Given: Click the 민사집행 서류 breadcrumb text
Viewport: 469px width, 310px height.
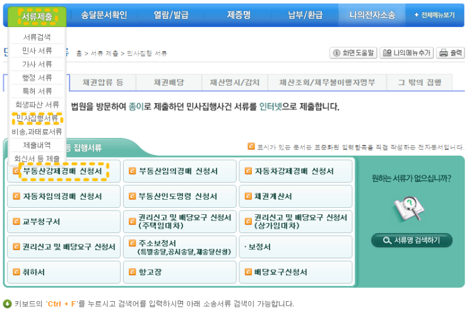Looking at the screenshot, I should pyautogui.click(x=147, y=54).
